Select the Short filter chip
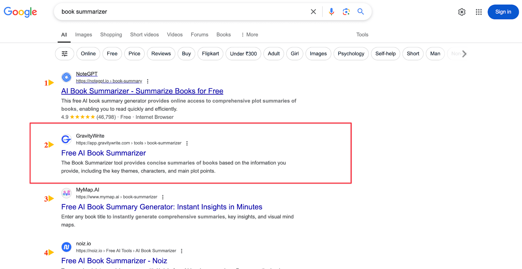 [x=413, y=54]
